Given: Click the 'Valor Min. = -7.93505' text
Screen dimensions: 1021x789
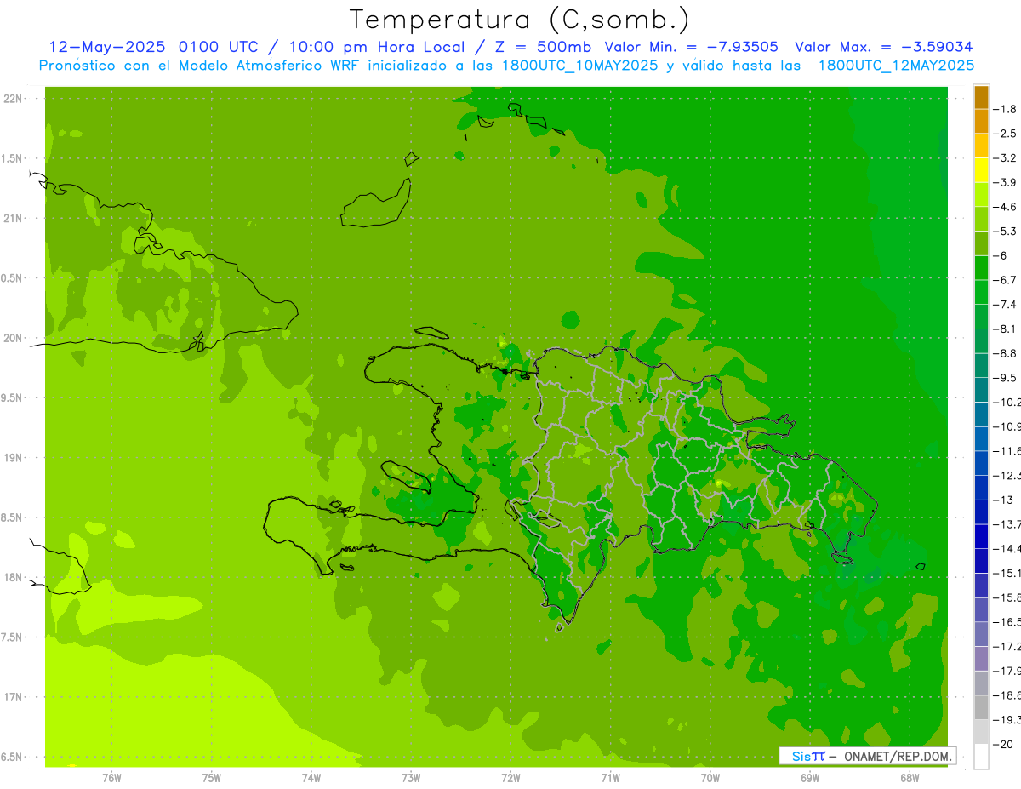Looking at the screenshot, I should pyautogui.click(x=691, y=47).
